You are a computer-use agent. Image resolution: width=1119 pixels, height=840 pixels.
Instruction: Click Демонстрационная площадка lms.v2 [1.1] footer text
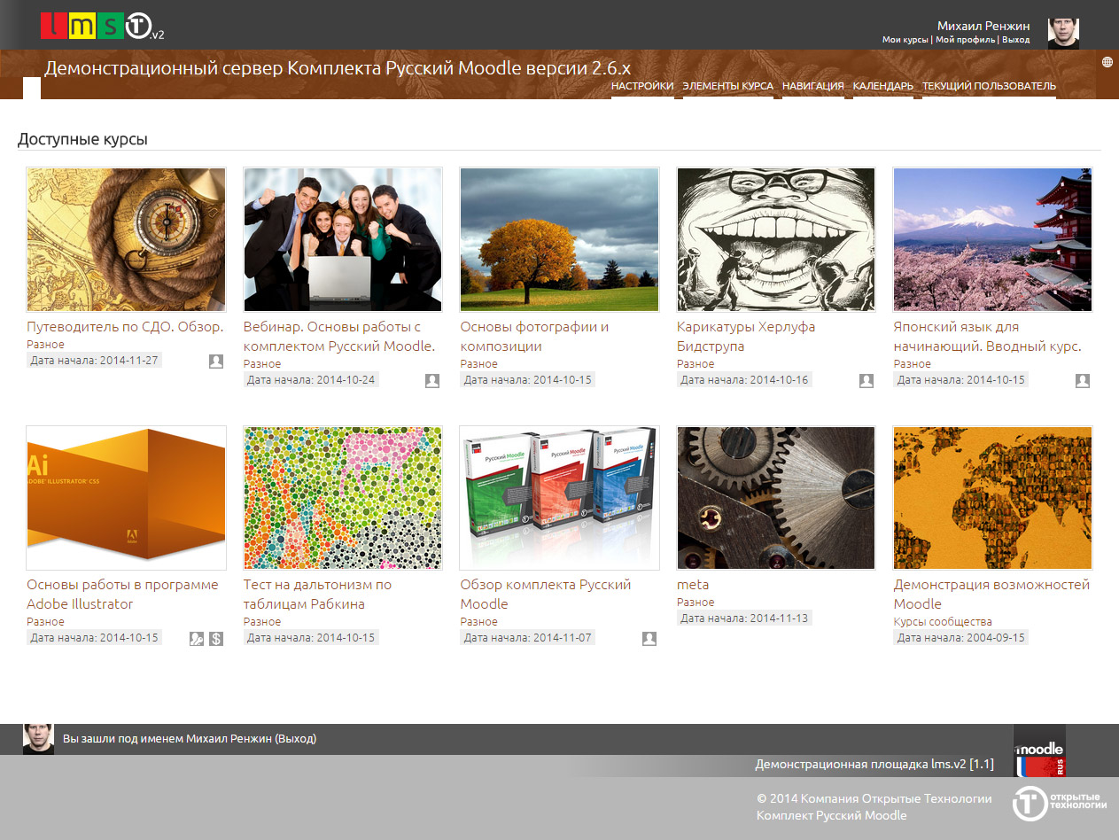point(874,764)
